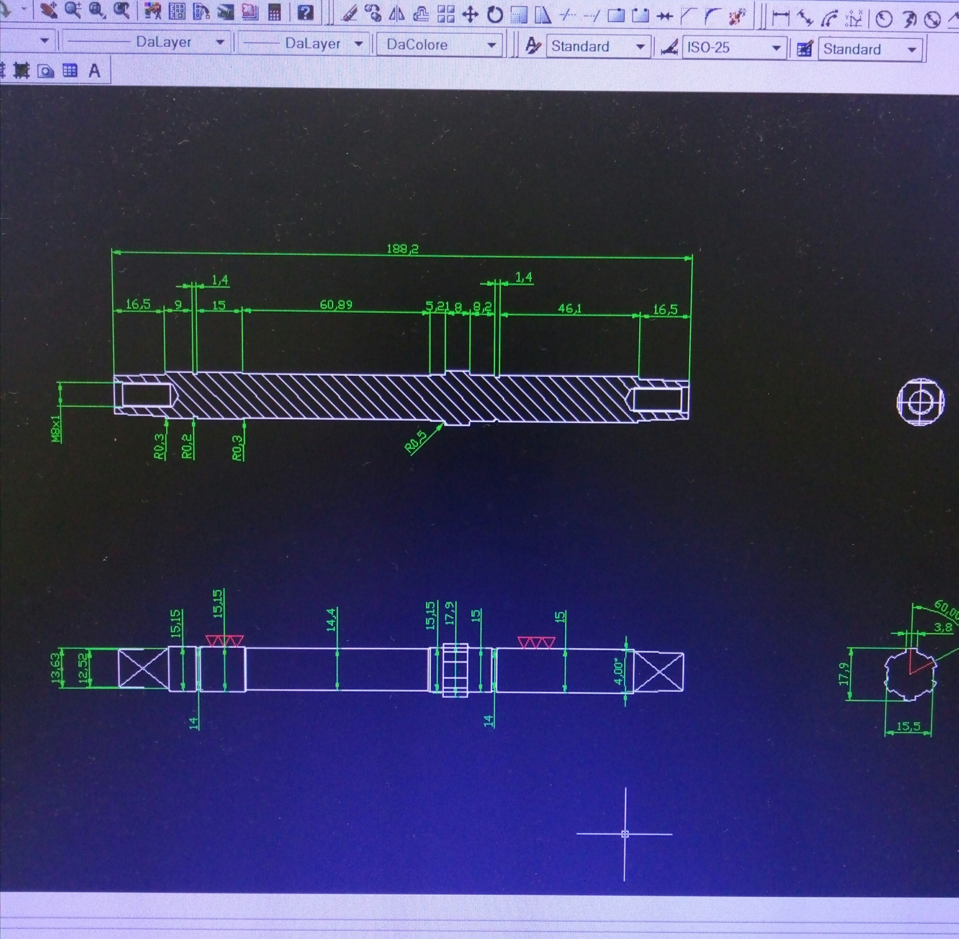Select the Linear dimension tool

pos(780,19)
